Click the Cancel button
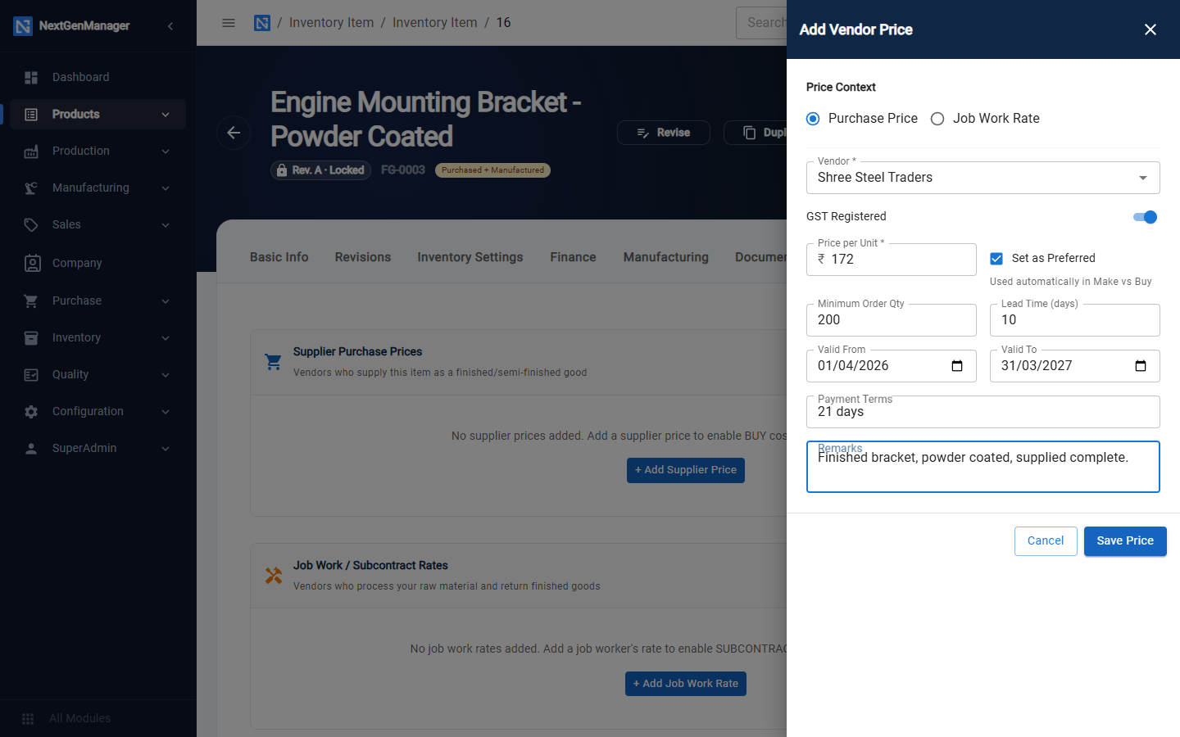 click(1046, 541)
